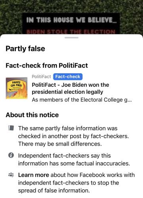Tap the PolitiFact source name in gray
Image resolution: width=143 pixels, height=198 pixels.
point(41,76)
